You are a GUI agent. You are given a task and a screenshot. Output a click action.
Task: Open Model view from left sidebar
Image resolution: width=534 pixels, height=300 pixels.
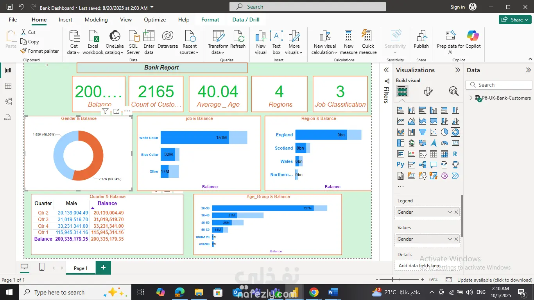pos(8,102)
